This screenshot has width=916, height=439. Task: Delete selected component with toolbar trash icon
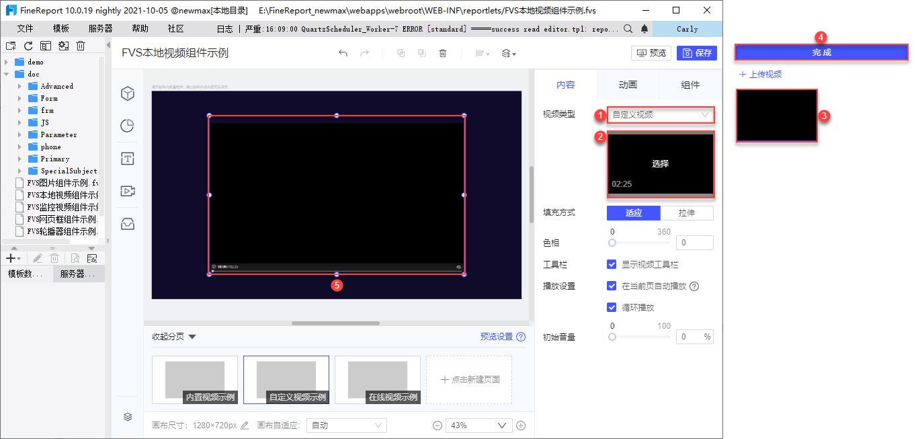pos(443,53)
